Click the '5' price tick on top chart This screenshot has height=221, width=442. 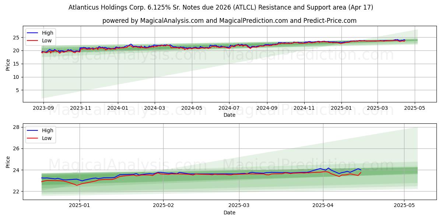tap(18, 90)
